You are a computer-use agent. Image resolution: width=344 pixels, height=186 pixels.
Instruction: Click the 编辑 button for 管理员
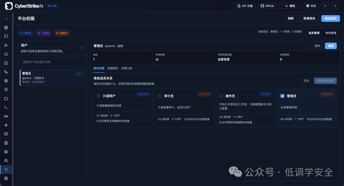[x=331, y=46]
